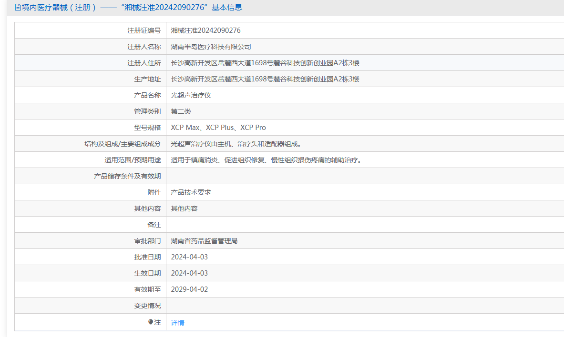
Task: Click management category value 第二类
Action: click(x=181, y=111)
